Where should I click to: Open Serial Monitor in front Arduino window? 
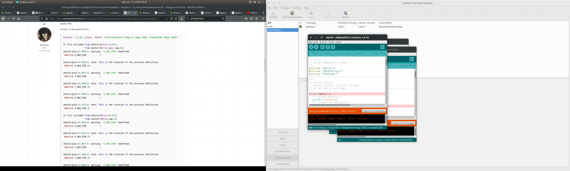[x=382, y=47]
